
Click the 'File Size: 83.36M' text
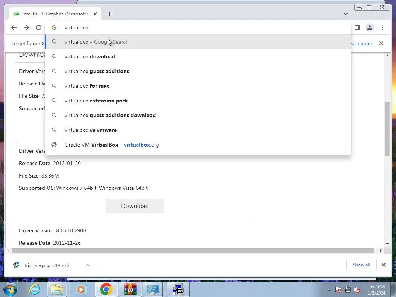(x=39, y=176)
